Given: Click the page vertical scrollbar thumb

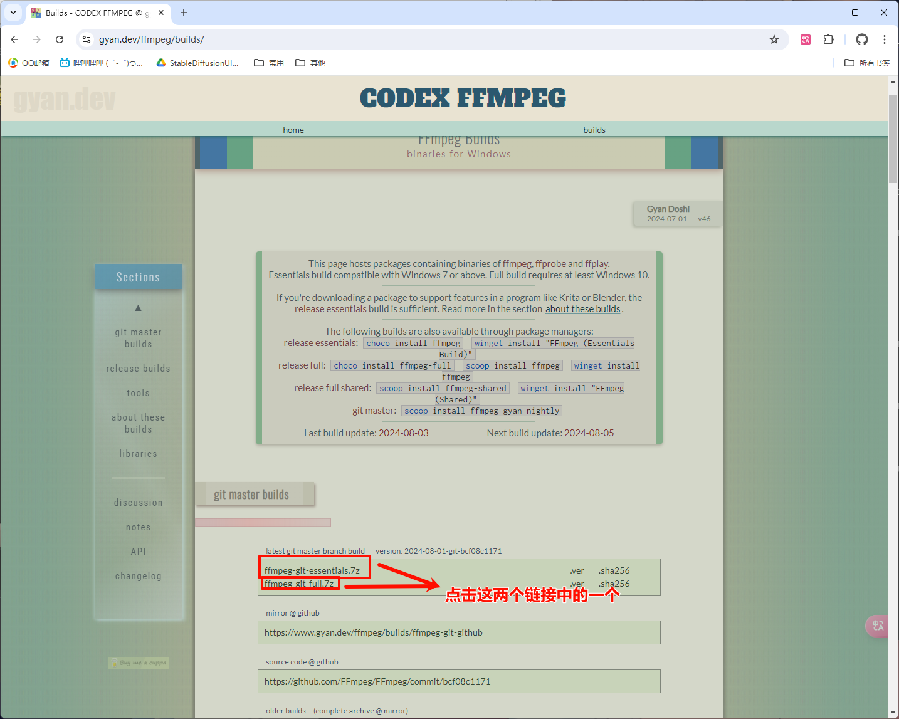Looking at the screenshot, I should (x=893, y=139).
